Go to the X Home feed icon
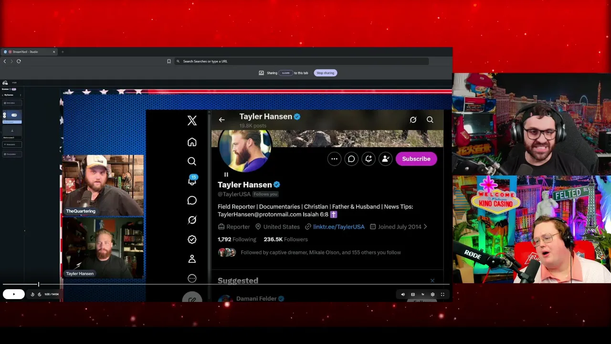611x344 pixels. (192, 142)
